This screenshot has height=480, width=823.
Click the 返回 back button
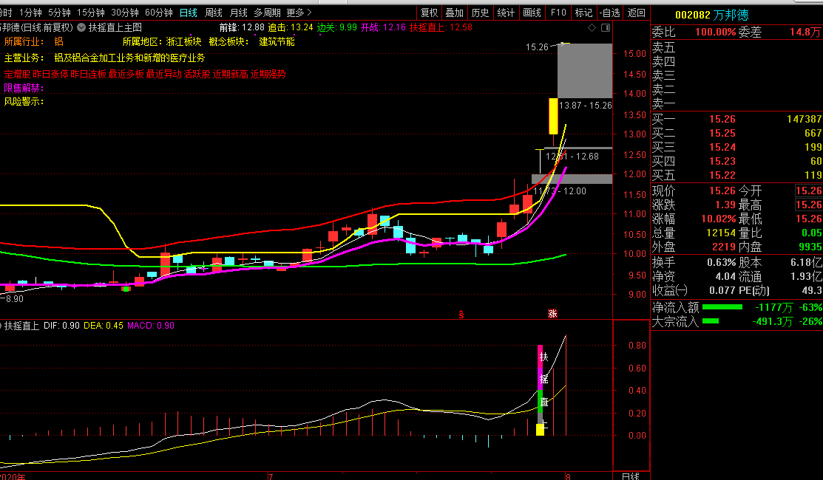coord(636,13)
